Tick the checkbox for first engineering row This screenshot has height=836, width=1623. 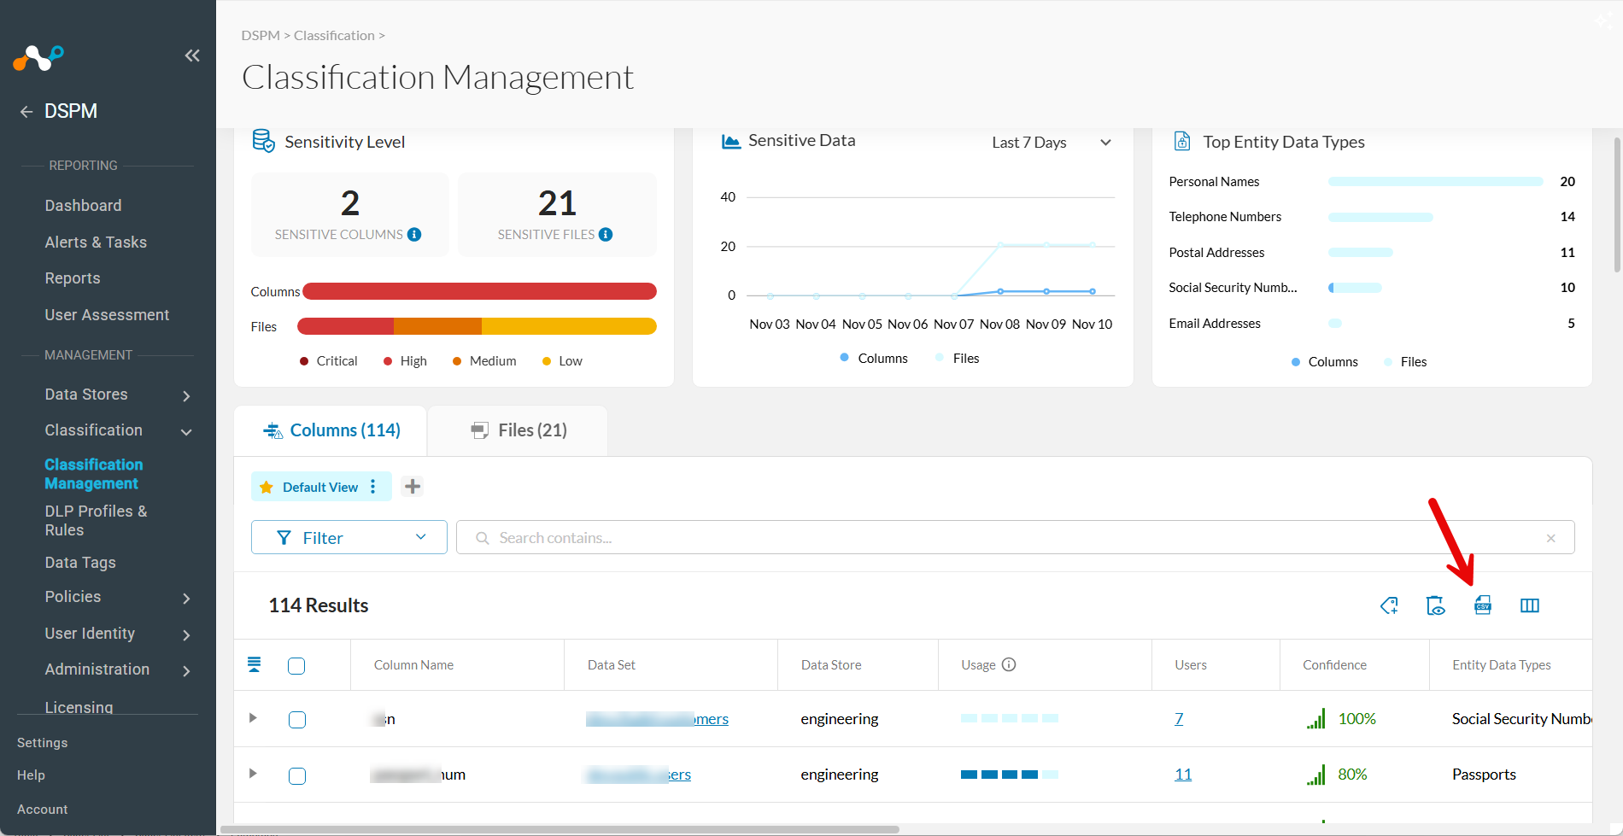pos(297,720)
